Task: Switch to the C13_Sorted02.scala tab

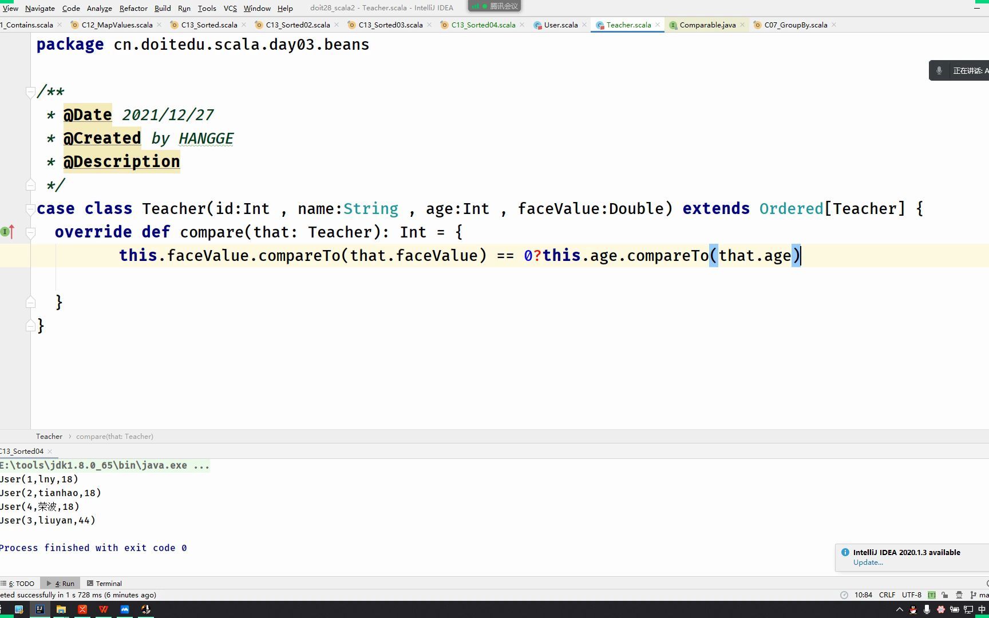Action: pos(298,25)
